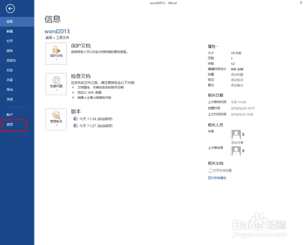Click the editing time value 698 分钟
The height and width of the screenshot is (245, 303).
point(237,69)
